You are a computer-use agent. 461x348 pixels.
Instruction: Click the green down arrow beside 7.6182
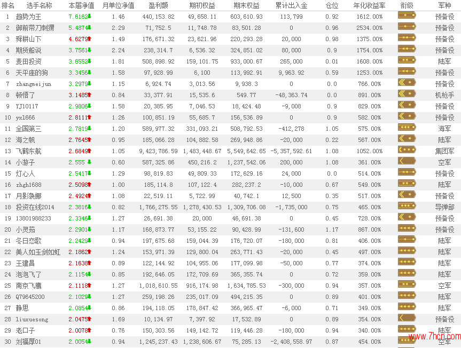(89, 17)
